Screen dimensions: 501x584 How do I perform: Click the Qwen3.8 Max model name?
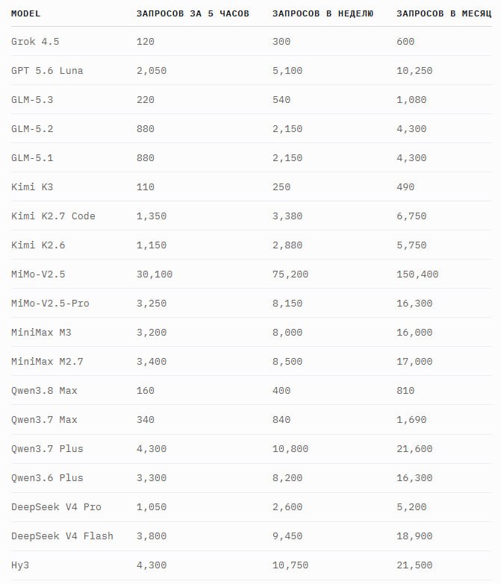click(44, 390)
